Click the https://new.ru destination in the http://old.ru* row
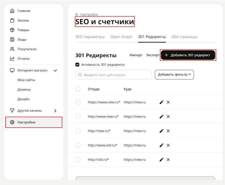Viewport: 225px width, 185px height. tap(135, 159)
